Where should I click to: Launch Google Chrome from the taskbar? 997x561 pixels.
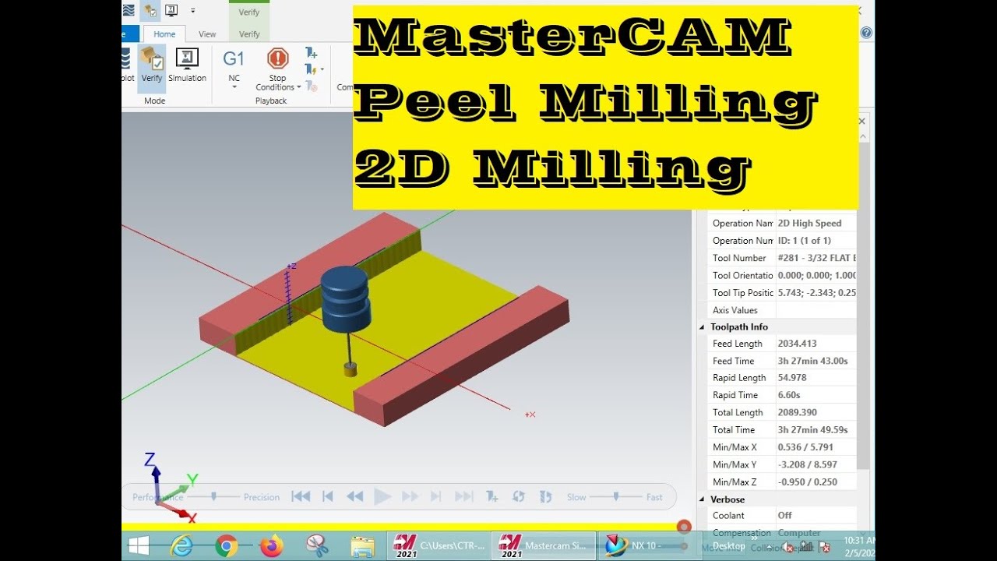pos(227,546)
